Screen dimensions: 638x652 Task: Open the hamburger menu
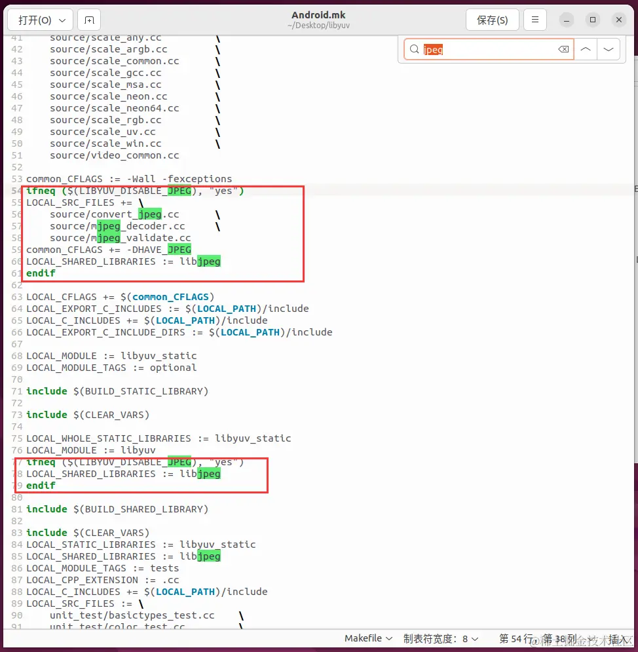coord(535,20)
